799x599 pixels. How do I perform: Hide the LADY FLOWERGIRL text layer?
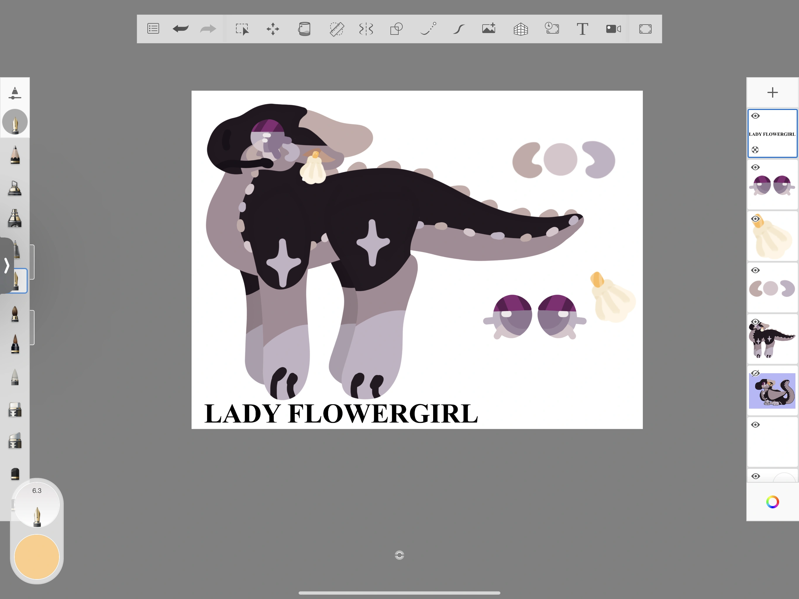coord(755,116)
